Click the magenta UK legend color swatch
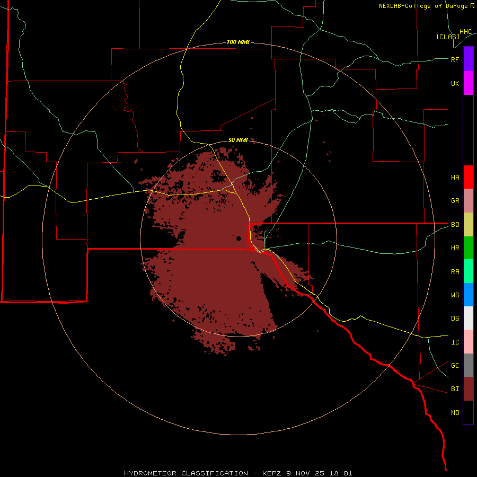The image size is (477, 477). tap(468, 83)
